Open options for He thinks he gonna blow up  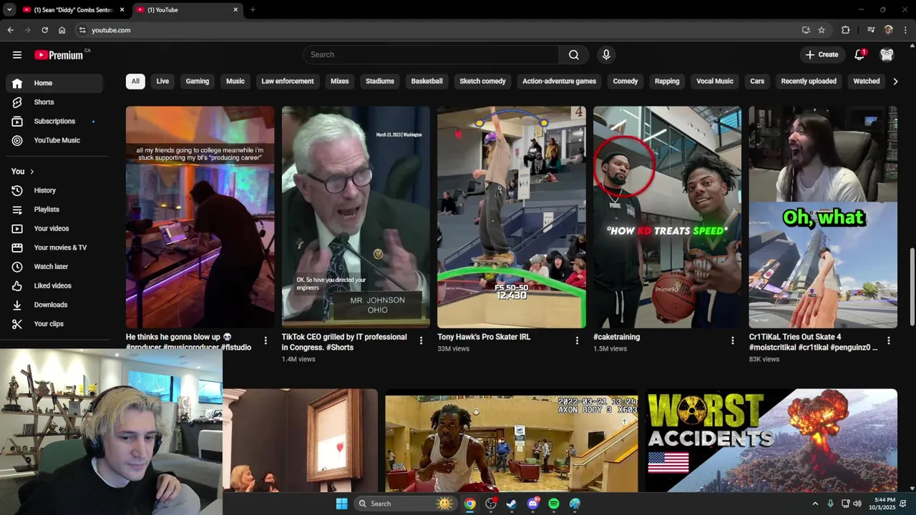tap(265, 340)
